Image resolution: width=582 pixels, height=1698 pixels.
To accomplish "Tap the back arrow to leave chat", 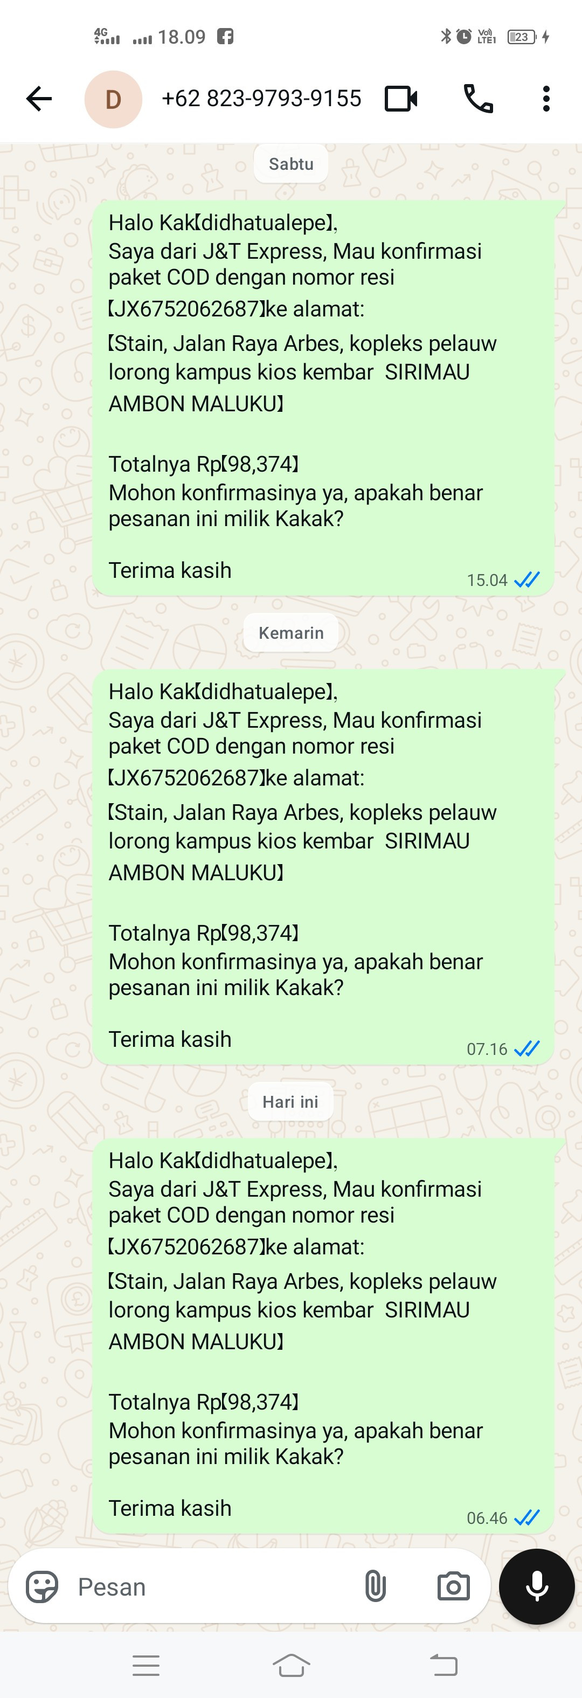I will (39, 99).
